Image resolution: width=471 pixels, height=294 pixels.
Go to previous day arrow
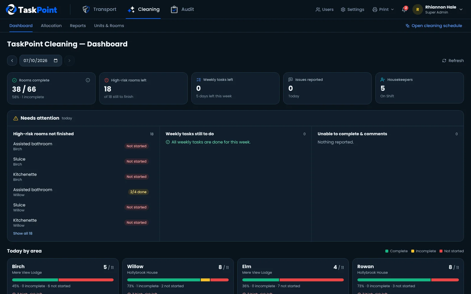12,61
